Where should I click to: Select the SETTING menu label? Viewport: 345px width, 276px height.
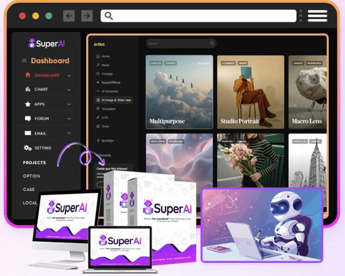point(43,148)
